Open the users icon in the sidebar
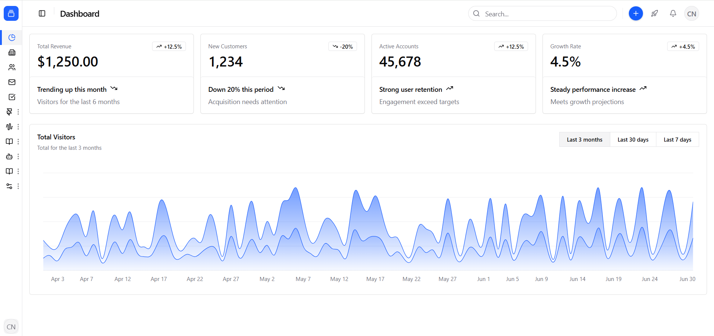The image size is (714, 336). pyautogui.click(x=12, y=67)
